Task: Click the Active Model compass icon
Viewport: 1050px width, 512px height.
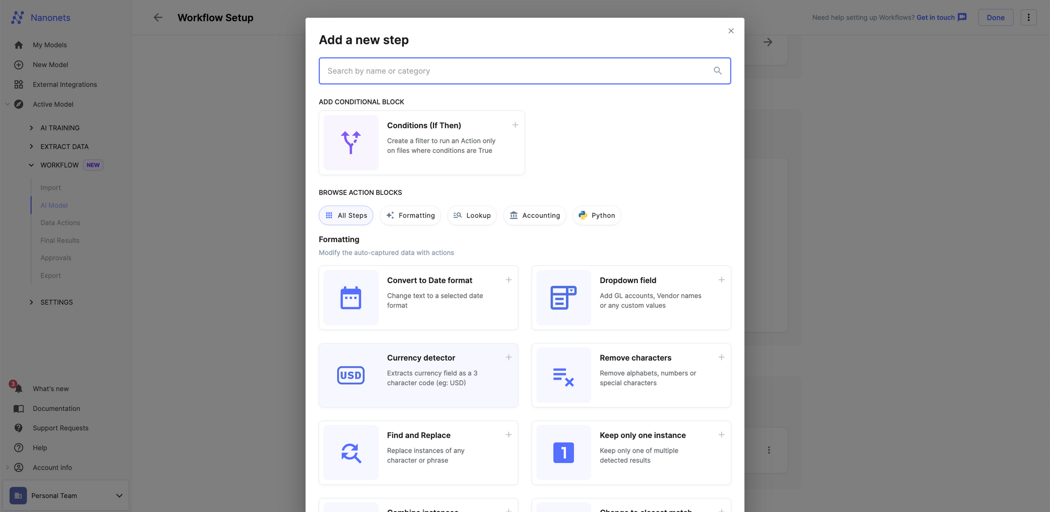Action: [x=18, y=104]
